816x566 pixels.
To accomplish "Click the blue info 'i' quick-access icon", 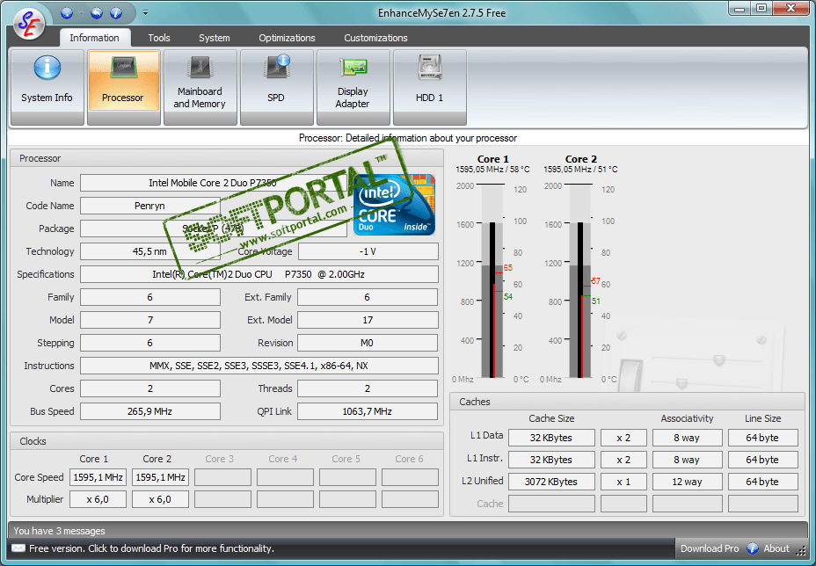I will coord(116,13).
